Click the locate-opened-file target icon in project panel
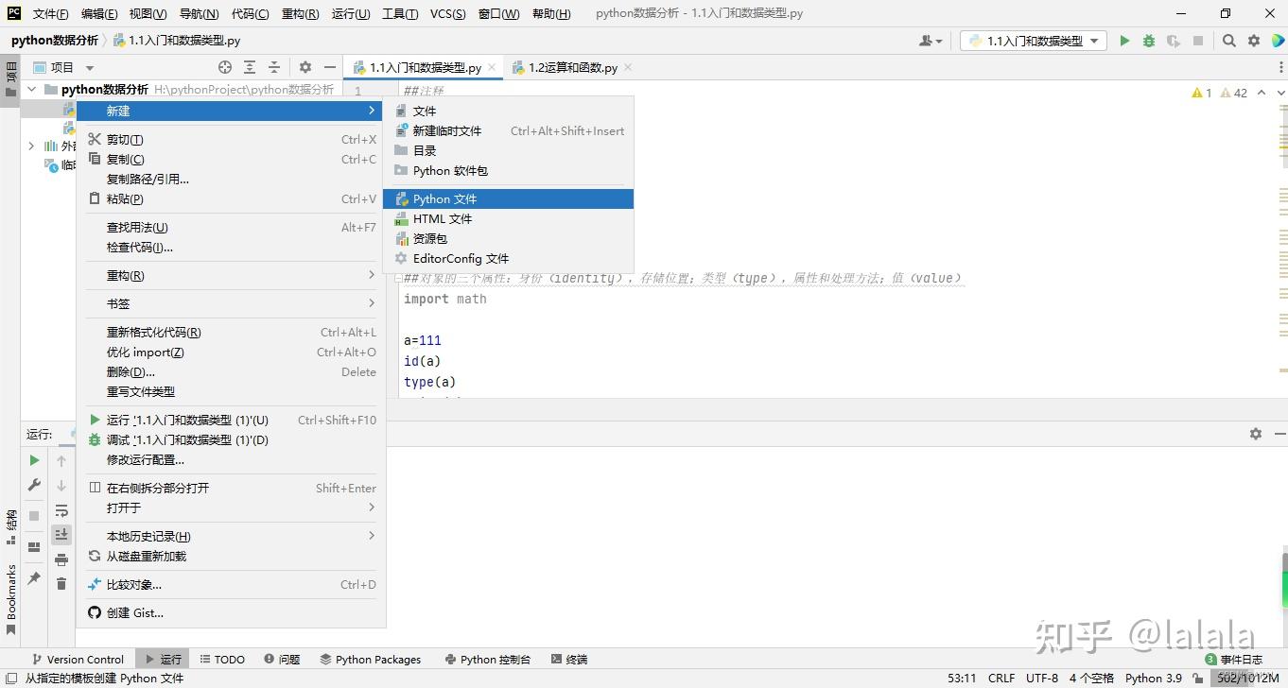Screen dimensions: 1288x688 click(x=225, y=67)
